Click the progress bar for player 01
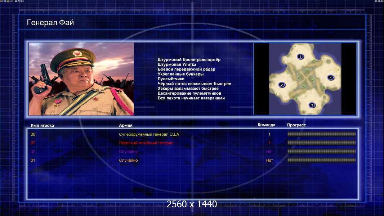Screen dimensions: 384x216 tap(321, 160)
